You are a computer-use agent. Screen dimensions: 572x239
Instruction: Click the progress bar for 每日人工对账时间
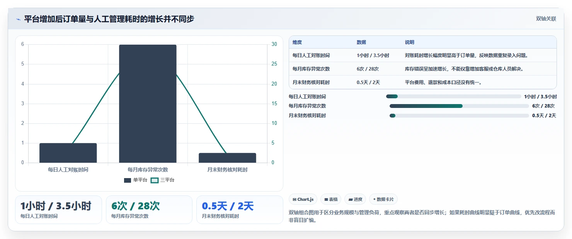click(x=453, y=96)
